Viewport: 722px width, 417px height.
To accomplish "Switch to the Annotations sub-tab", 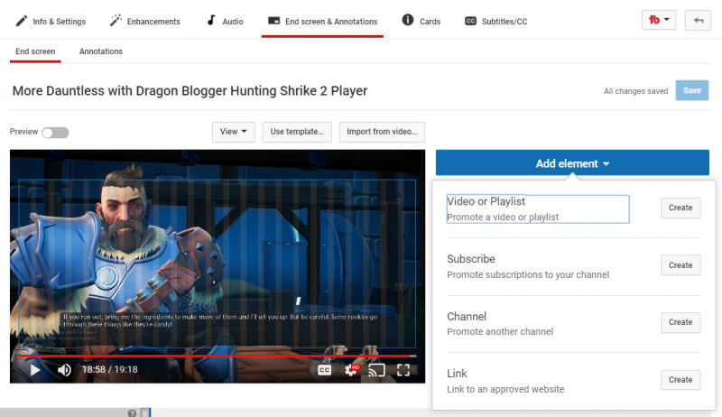I will pos(101,51).
